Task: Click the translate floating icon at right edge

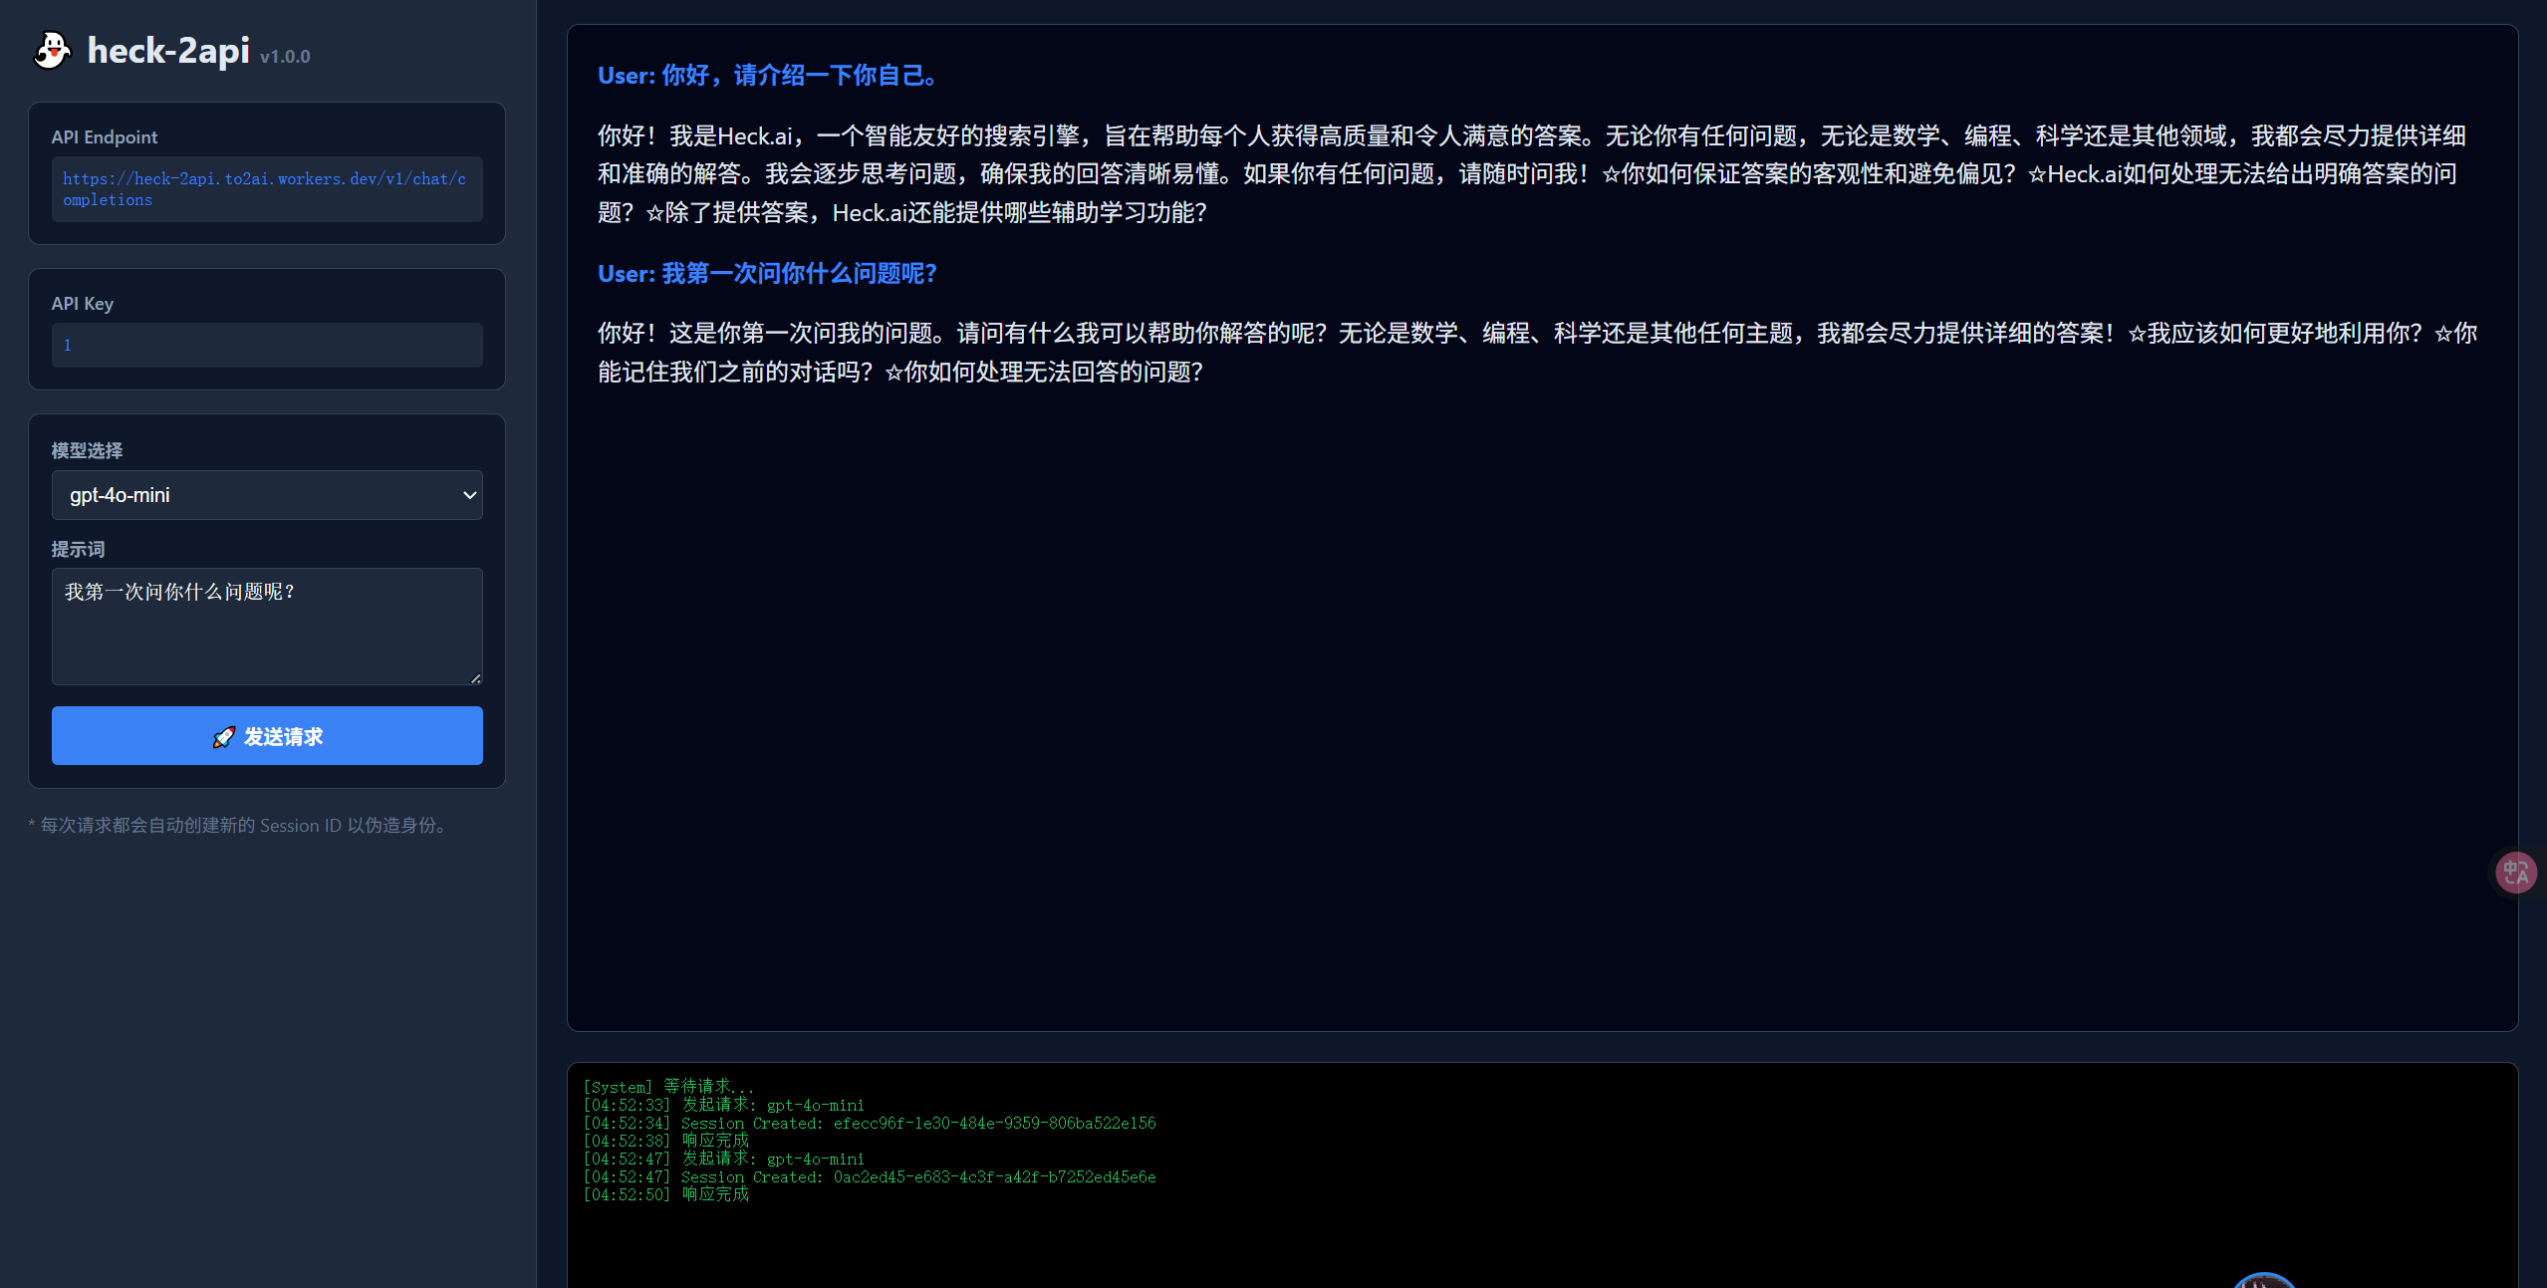Action: (x=2516, y=873)
